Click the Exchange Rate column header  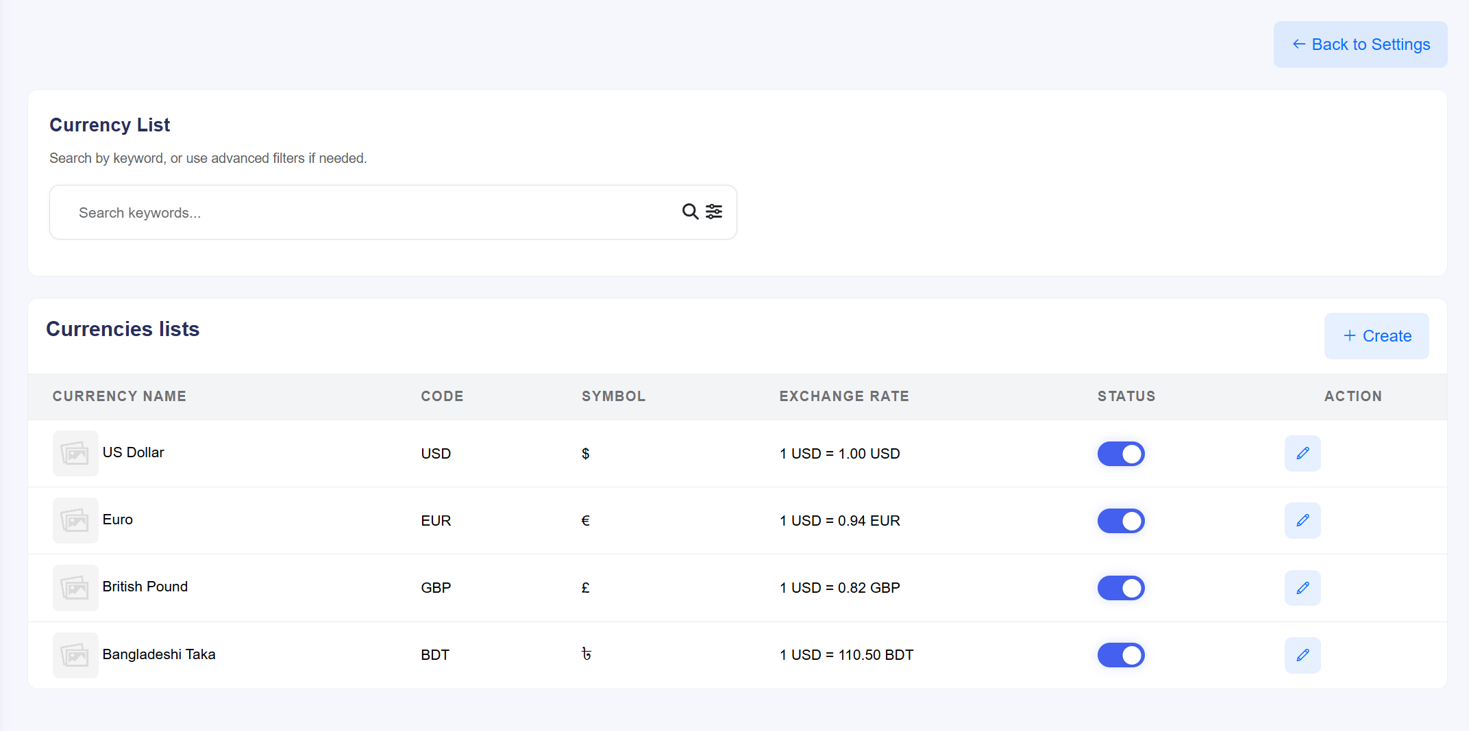pos(843,396)
